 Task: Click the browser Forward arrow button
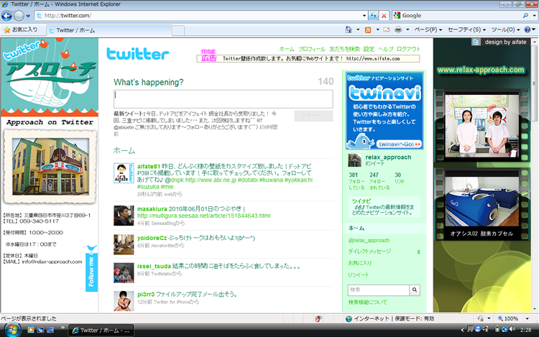point(19,16)
